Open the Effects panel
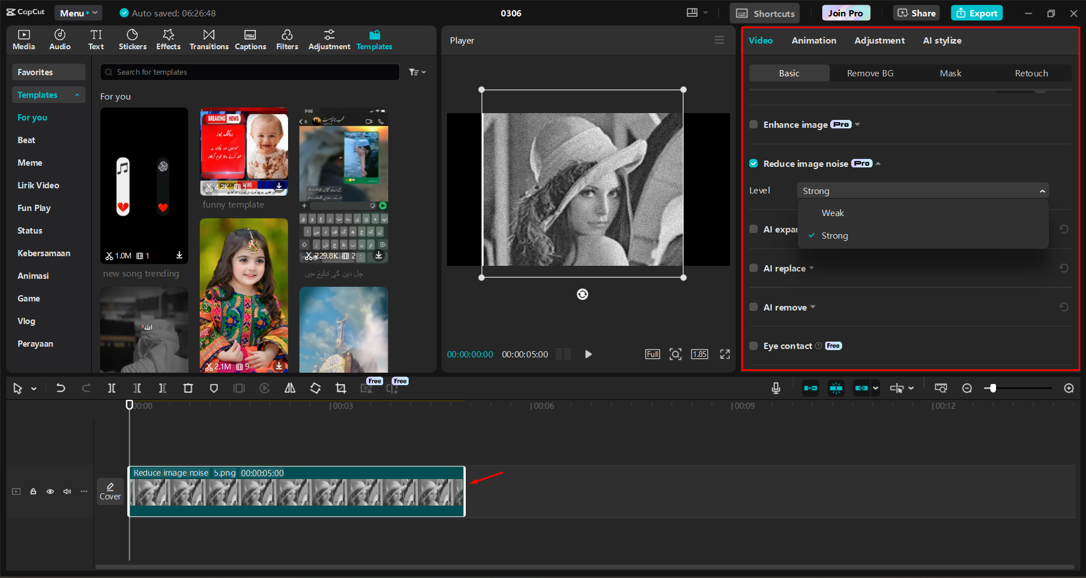Viewport: 1086px width, 578px height. 168,39
